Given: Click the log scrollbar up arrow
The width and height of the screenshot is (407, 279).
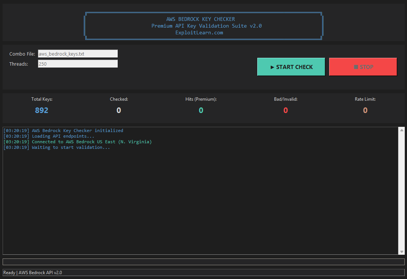Looking at the screenshot, I should coord(401,130).
